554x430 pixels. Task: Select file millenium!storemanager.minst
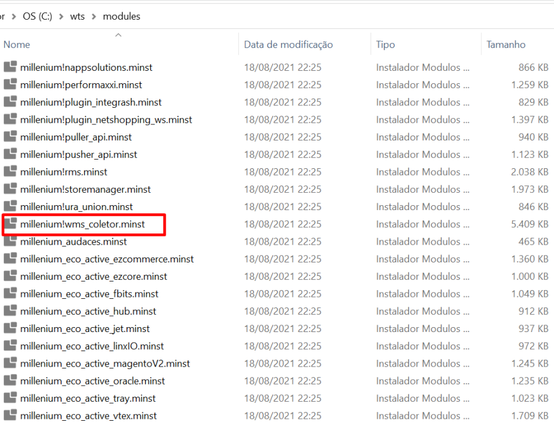(x=86, y=189)
